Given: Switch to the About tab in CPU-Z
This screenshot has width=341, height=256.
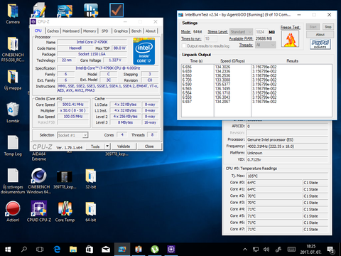Looking at the screenshot, I should (x=151, y=31).
